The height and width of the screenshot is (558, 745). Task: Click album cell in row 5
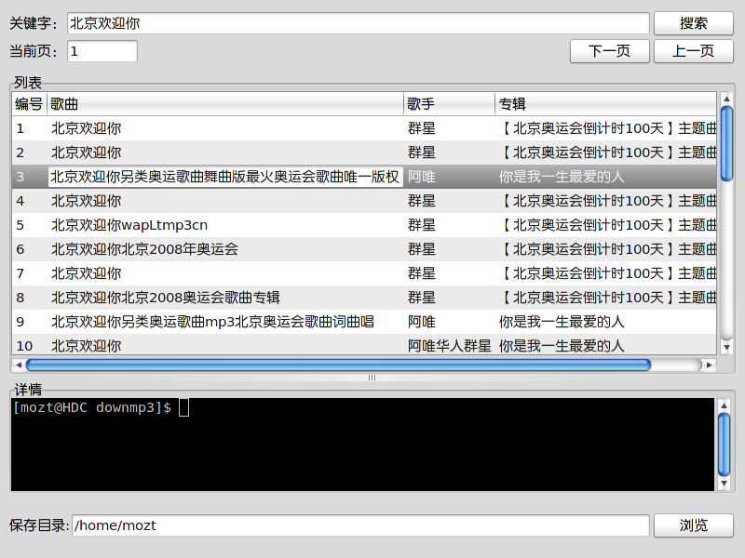pos(607,225)
